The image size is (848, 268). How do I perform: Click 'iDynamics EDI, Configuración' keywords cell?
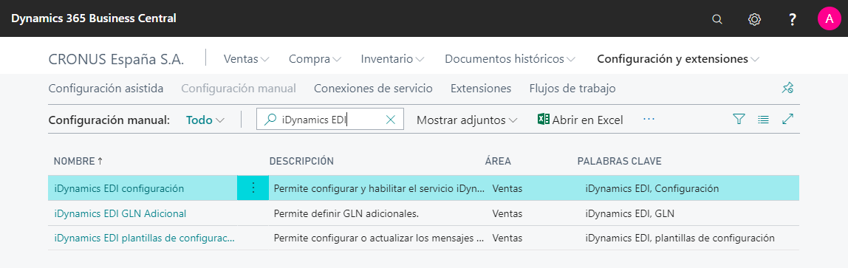pos(652,188)
